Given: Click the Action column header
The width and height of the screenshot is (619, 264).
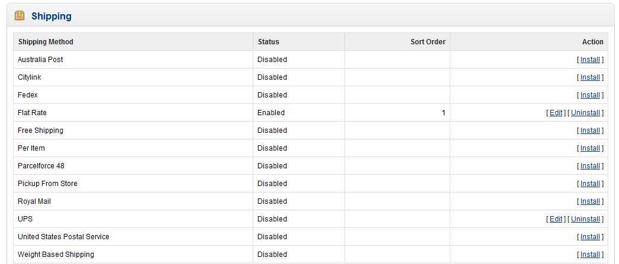Looking at the screenshot, I should 592,42.
